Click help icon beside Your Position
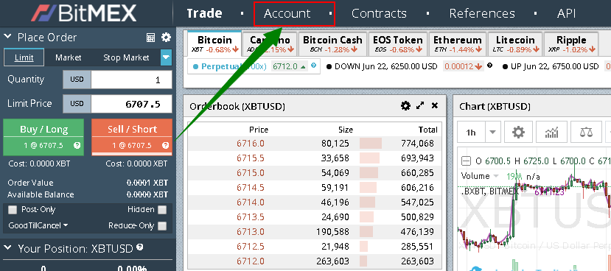 point(140,247)
